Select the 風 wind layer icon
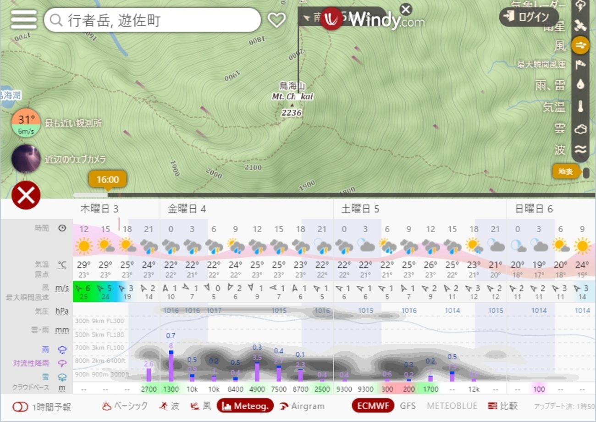The image size is (596, 422). pos(580,45)
